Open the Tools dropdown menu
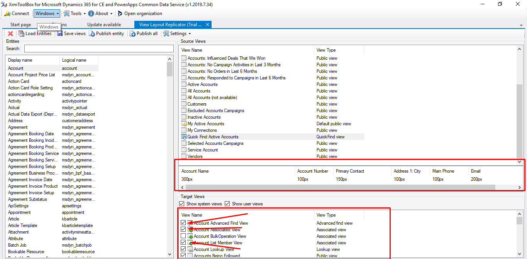Image resolution: width=527 pixels, height=259 pixels. pos(75,13)
